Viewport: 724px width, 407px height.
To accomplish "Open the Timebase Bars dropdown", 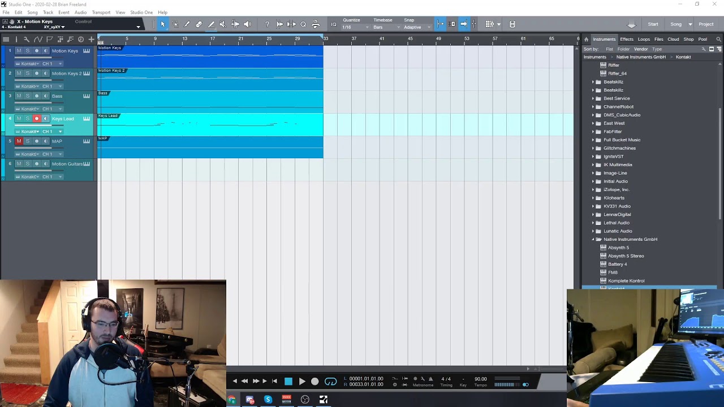I will pos(386,27).
